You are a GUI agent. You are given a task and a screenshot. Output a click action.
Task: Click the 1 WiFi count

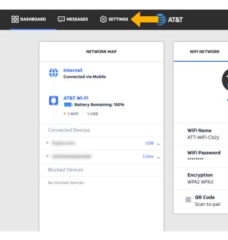click(x=73, y=114)
